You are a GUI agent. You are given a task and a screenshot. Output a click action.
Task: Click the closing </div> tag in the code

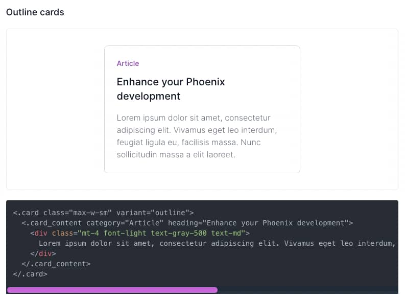[x=43, y=253]
